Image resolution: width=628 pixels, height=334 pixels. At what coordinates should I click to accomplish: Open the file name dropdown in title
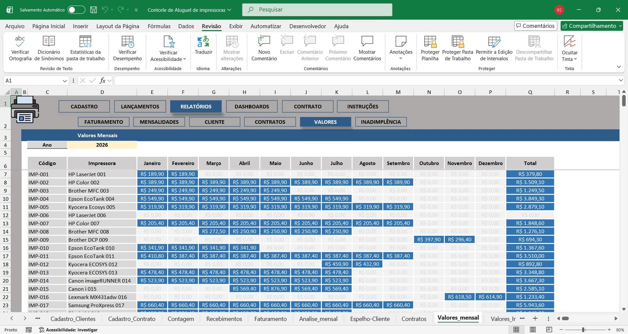[229, 10]
